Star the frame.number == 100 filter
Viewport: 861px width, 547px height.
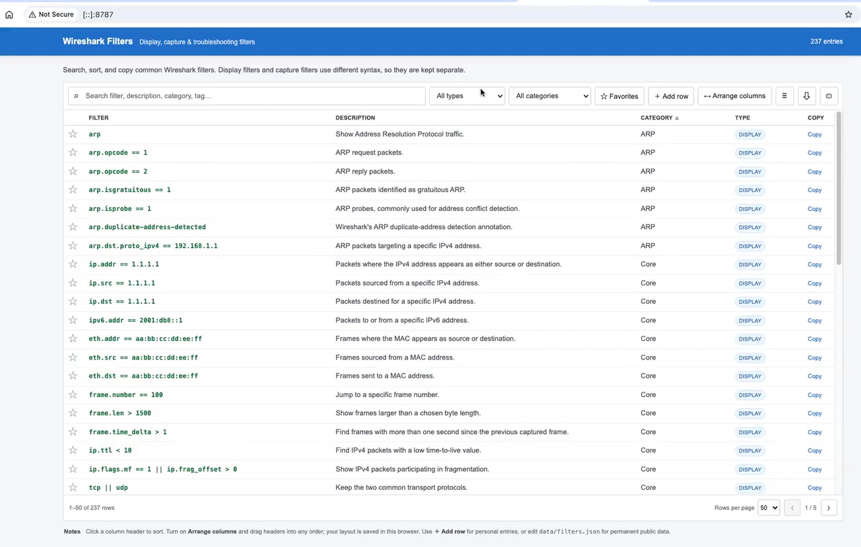click(x=73, y=394)
